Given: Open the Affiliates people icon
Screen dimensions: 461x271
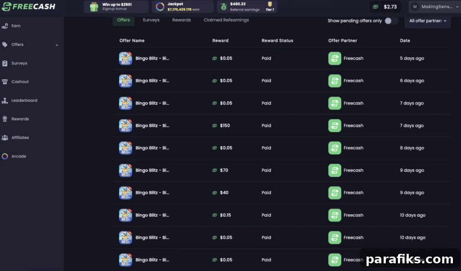Looking at the screenshot, I should [x=5, y=138].
